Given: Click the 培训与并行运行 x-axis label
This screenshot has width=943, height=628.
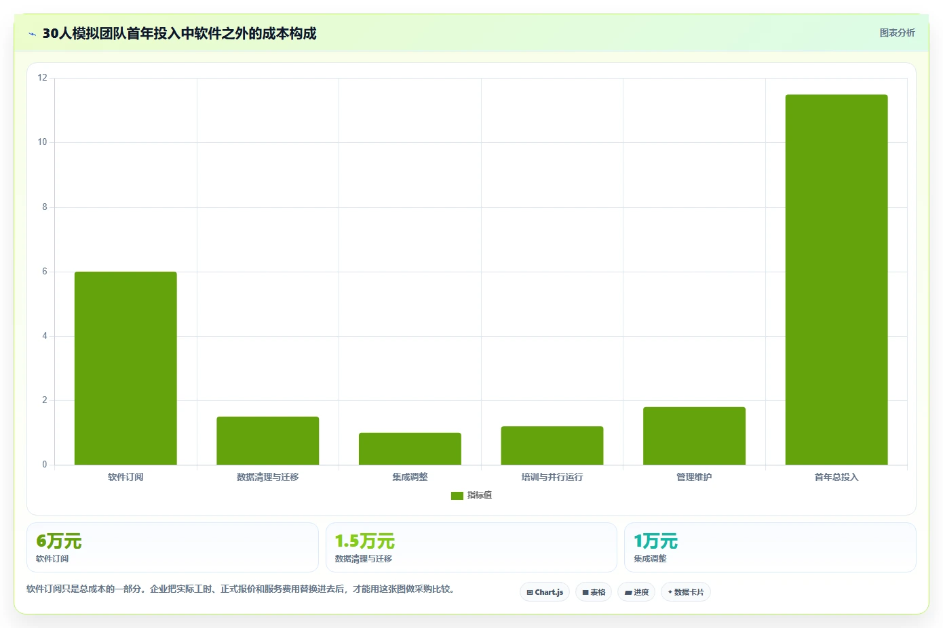Looking at the screenshot, I should click(552, 477).
